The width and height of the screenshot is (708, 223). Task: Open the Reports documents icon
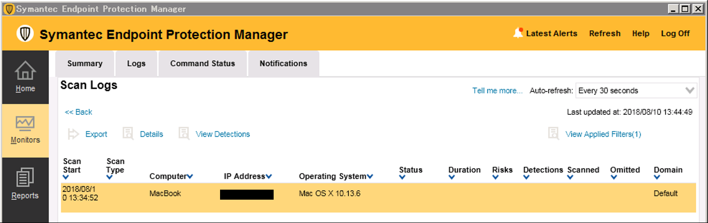(x=25, y=178)
